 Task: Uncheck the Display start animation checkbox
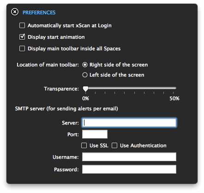22,37
